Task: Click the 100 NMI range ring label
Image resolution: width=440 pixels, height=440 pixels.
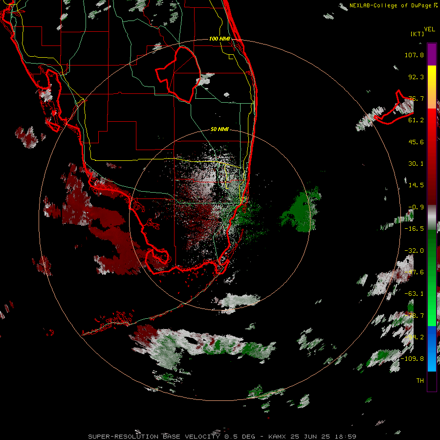Action: pos(220,39)
